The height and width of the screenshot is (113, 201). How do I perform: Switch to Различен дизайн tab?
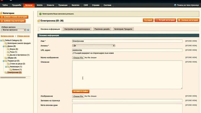point(102,29)
